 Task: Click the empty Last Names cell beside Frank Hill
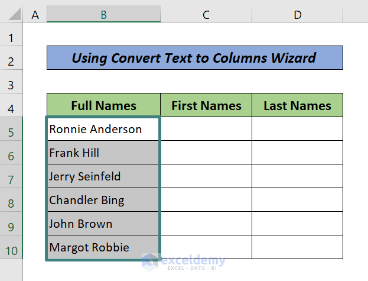point(297,153)
